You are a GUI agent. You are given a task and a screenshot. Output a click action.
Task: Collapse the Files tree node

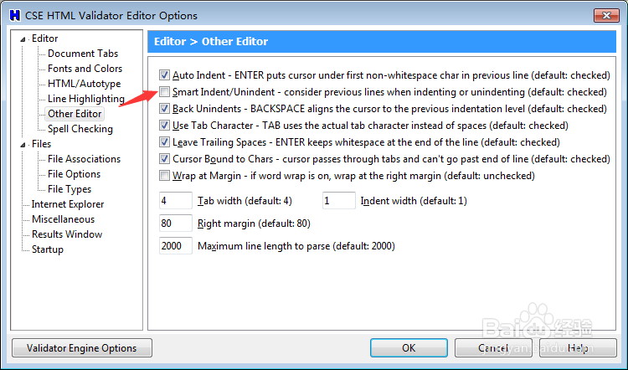click(24, 145)
